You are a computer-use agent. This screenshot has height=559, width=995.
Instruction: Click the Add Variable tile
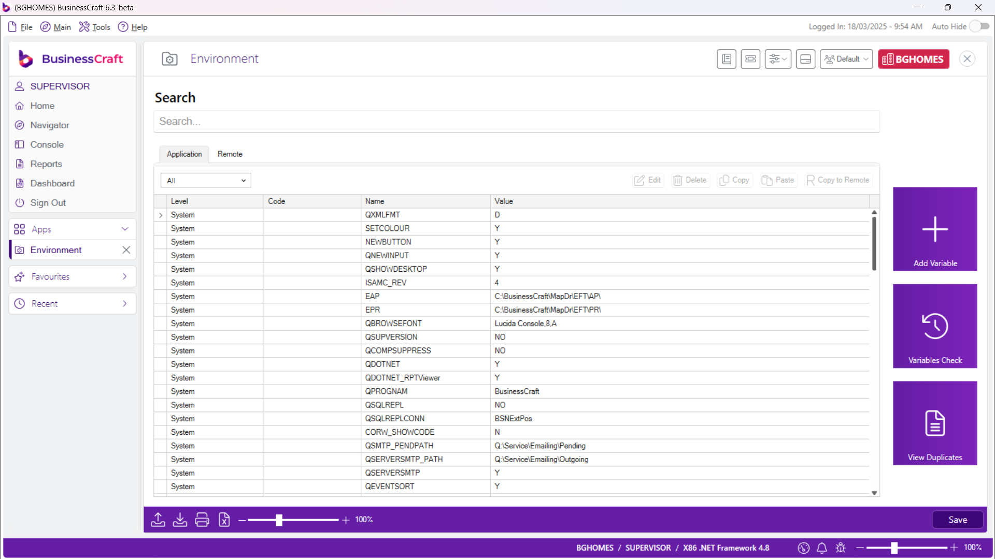click(935, 229)
